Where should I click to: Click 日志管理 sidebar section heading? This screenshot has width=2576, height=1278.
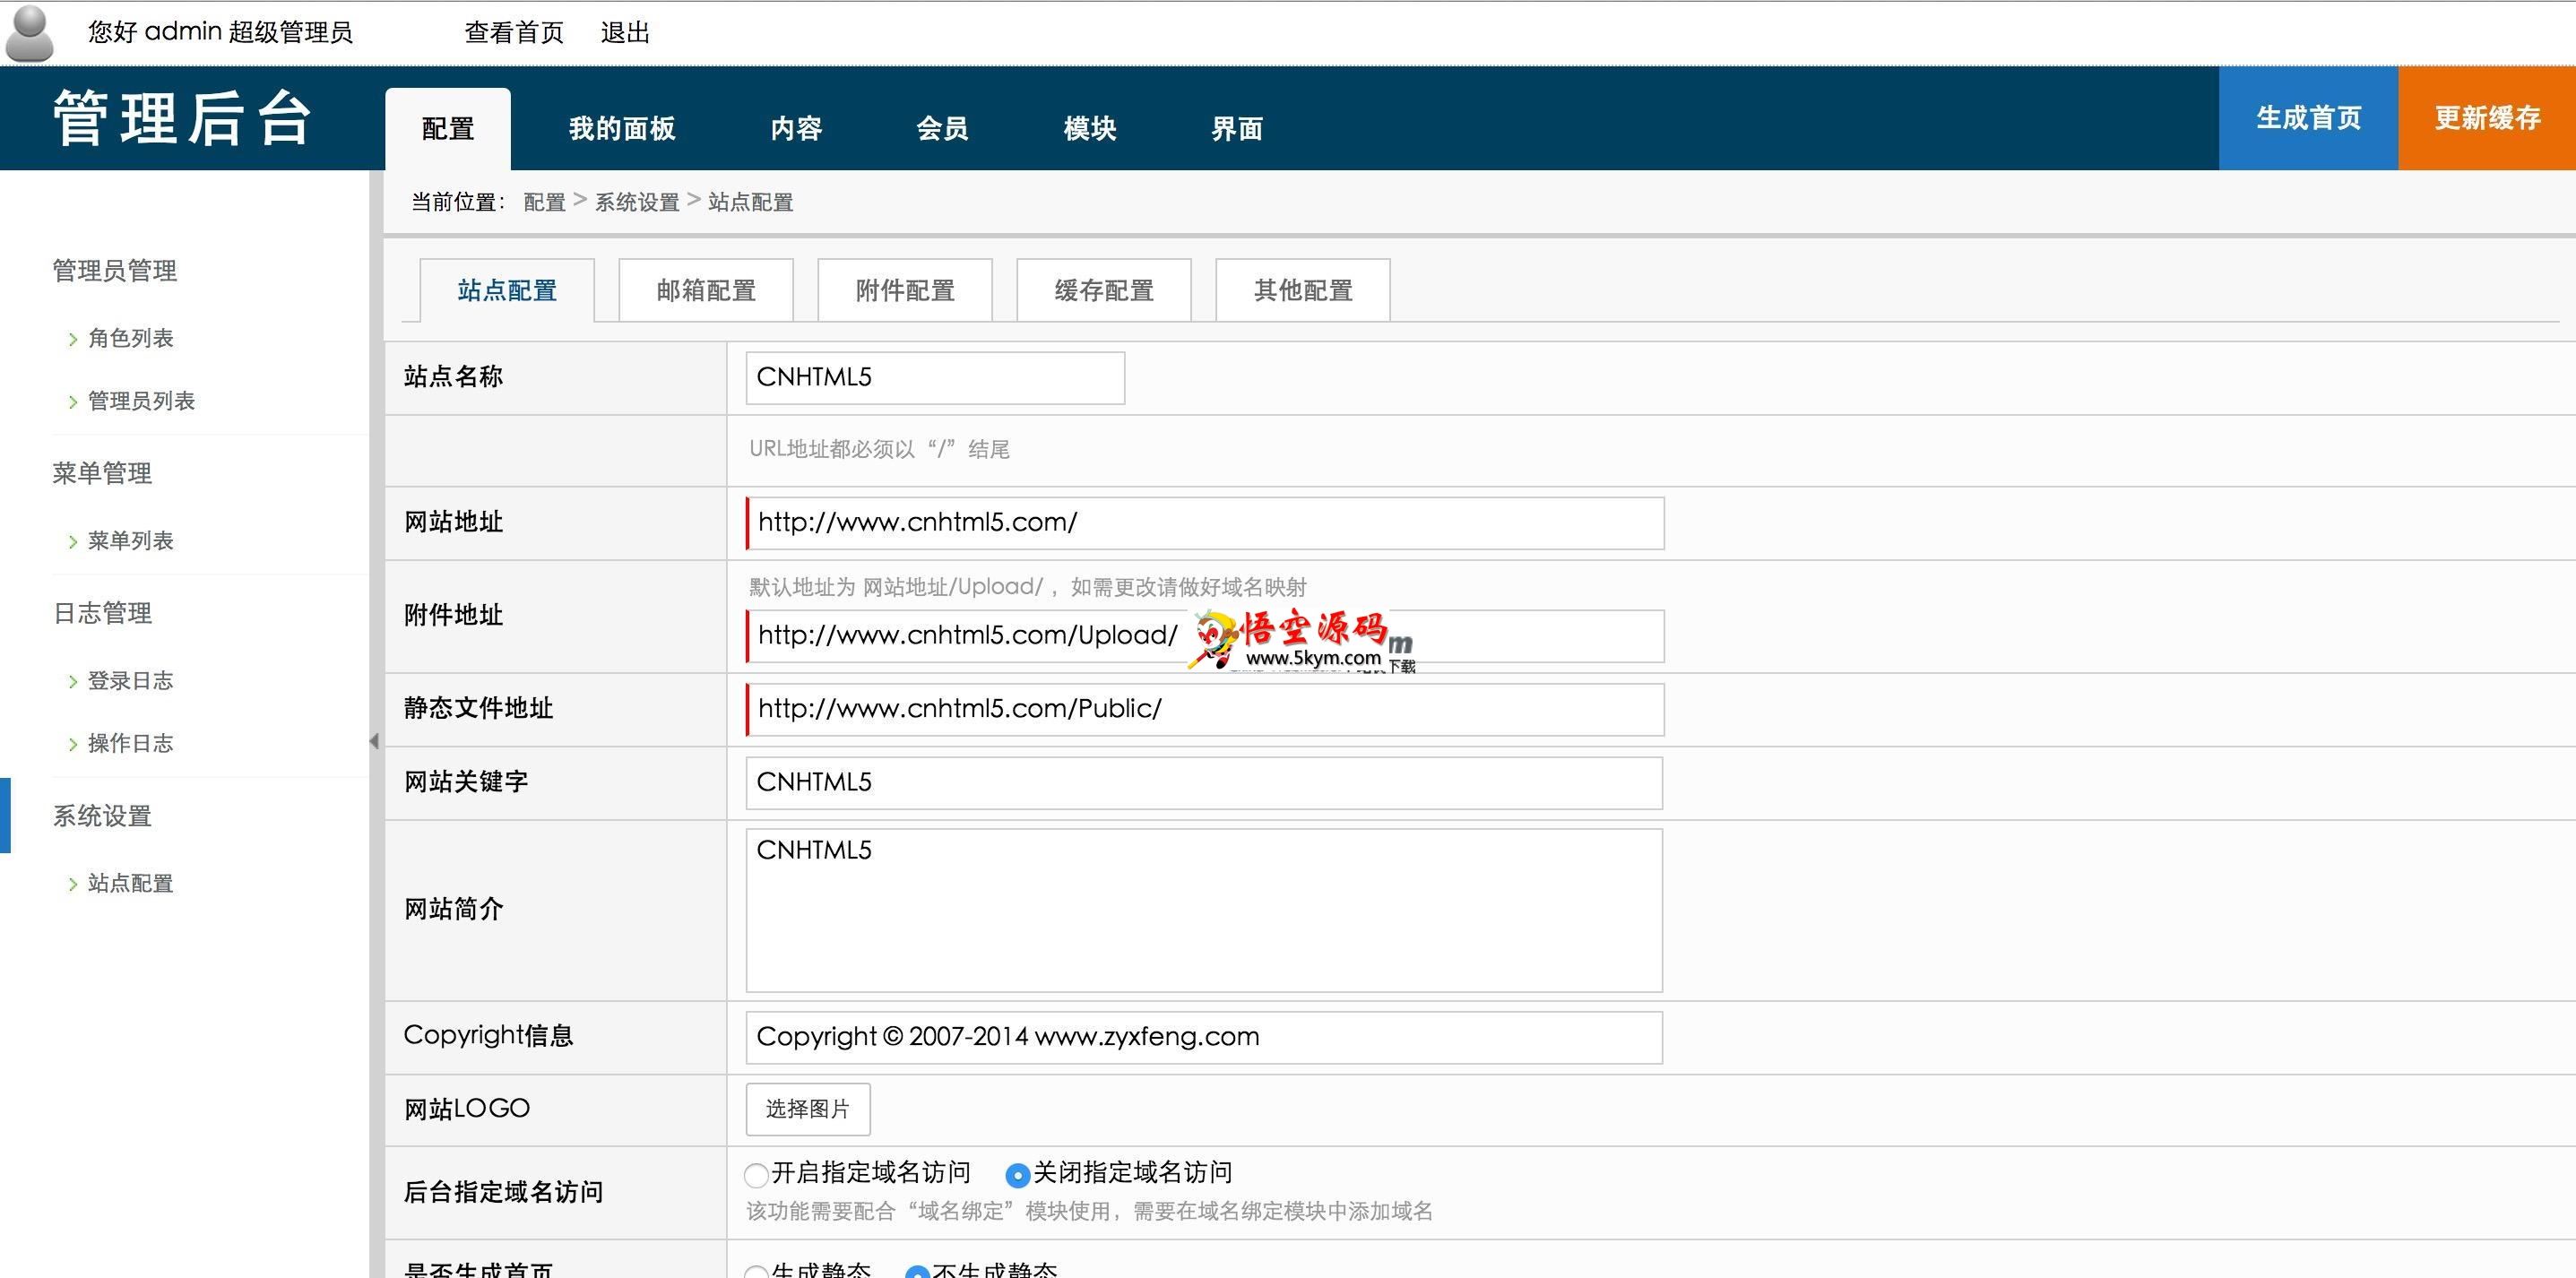click(x=102, y=613)
